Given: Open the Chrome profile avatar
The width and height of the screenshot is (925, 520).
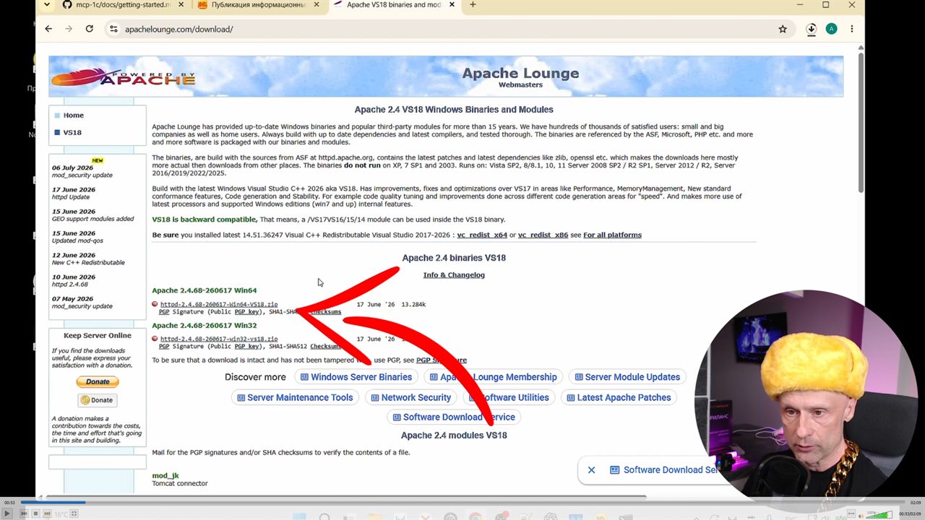Looking at the screenshot, I should click(x=832, y=29).
